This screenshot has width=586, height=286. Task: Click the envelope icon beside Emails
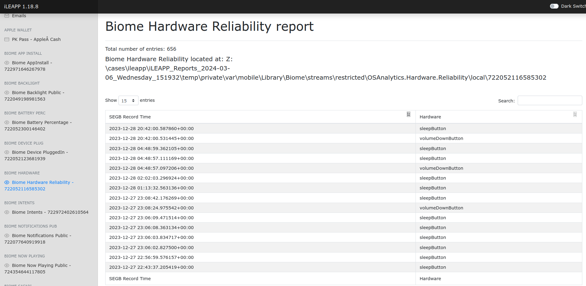point(7,16)
